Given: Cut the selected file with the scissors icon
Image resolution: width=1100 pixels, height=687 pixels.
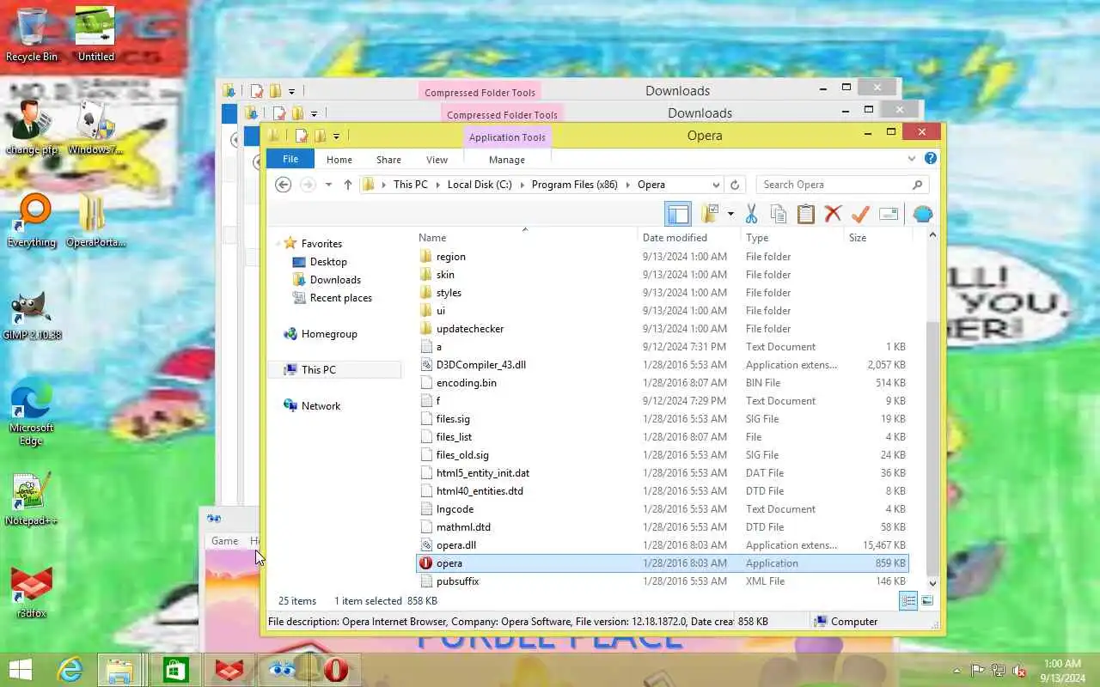Looking at the screenshot, I should pos(751,214).
